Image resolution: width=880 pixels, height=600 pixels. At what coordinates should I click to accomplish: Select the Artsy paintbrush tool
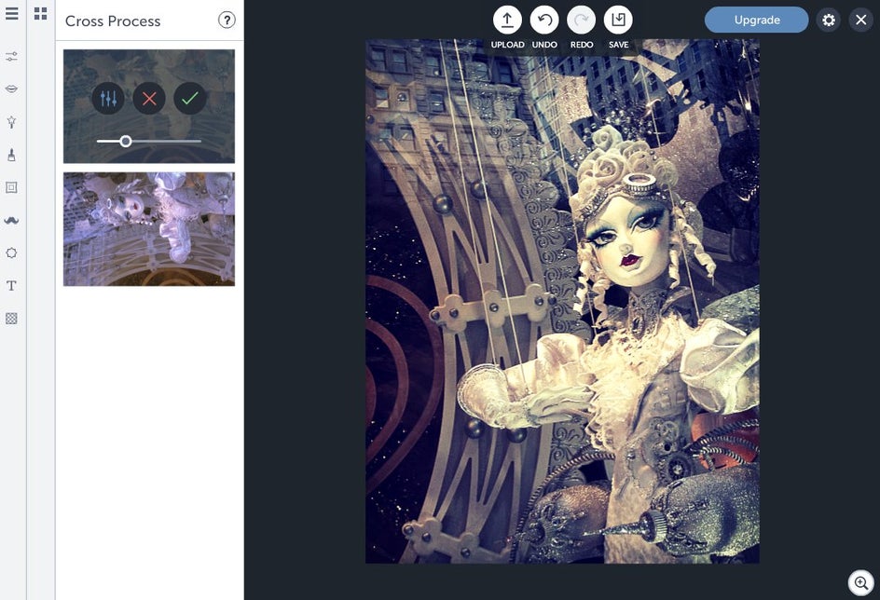click(11, 155)
